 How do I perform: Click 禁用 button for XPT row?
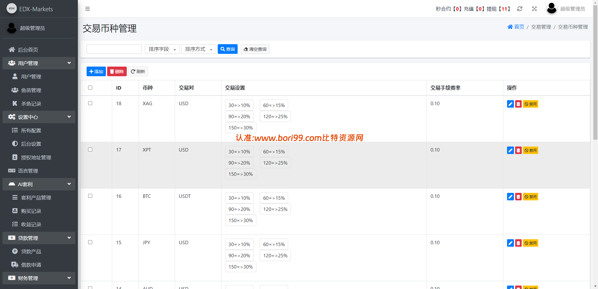point(530,150)
